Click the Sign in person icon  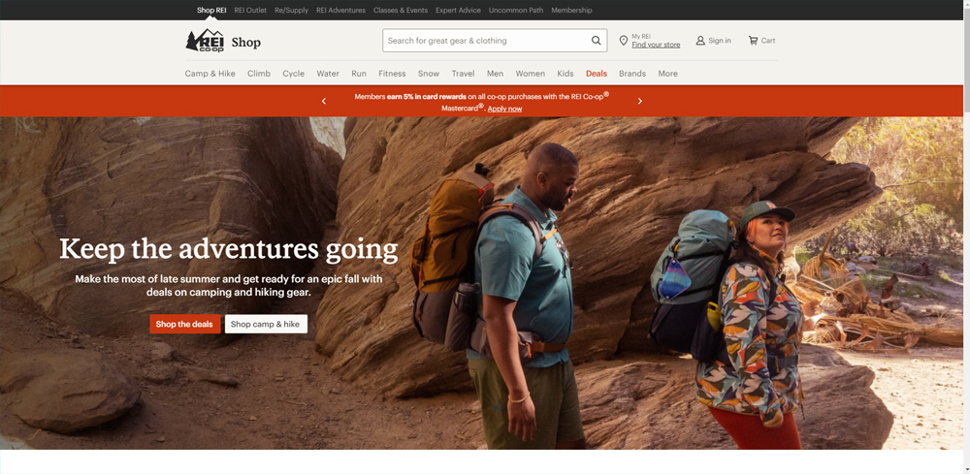pyautogui.click(x=700, y=41)
